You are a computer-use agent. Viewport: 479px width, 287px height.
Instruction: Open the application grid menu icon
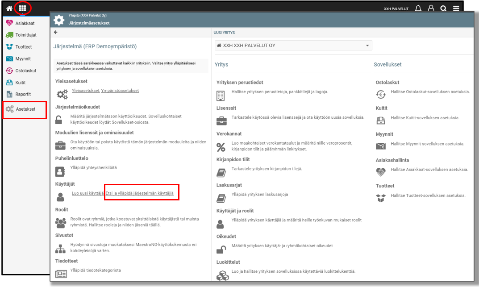pos(22,8)
